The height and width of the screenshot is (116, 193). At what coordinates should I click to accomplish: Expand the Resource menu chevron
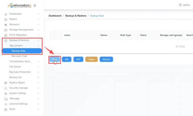point(38,24)
